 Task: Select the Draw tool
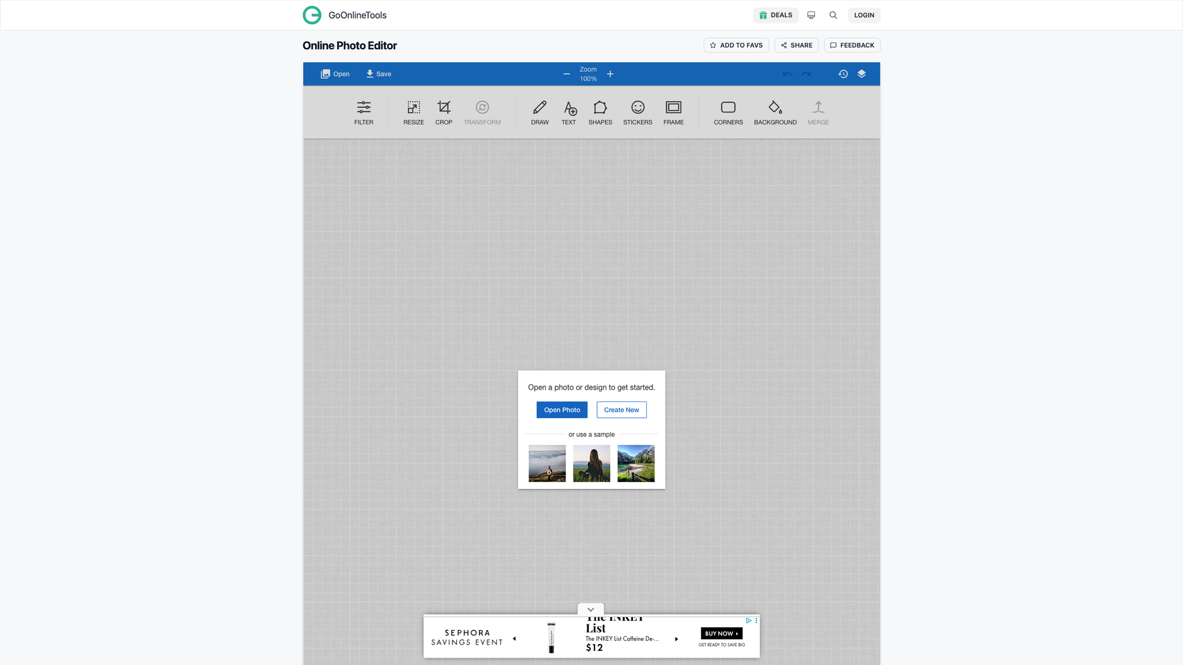point(539,112)
